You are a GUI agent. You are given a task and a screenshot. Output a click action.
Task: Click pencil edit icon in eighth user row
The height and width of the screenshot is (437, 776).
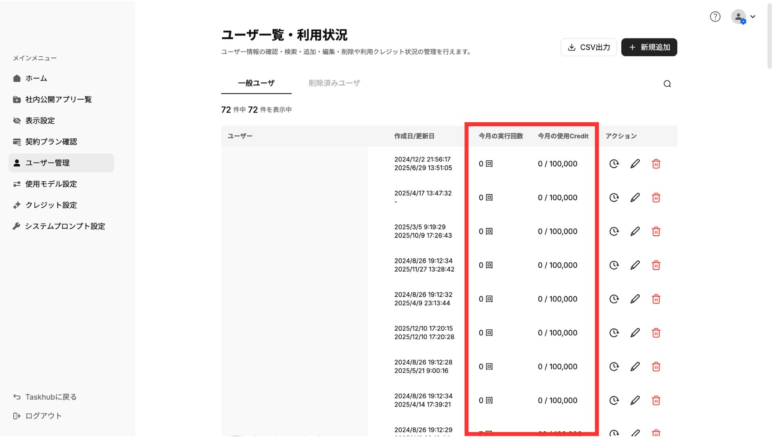[x=635, y=400]
